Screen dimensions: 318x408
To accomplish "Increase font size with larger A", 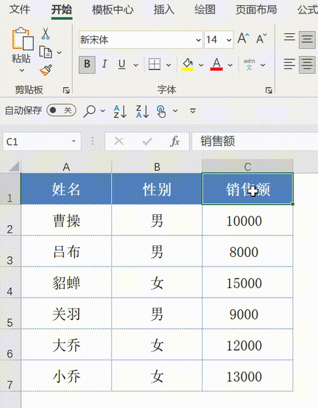I will point(244,39).
